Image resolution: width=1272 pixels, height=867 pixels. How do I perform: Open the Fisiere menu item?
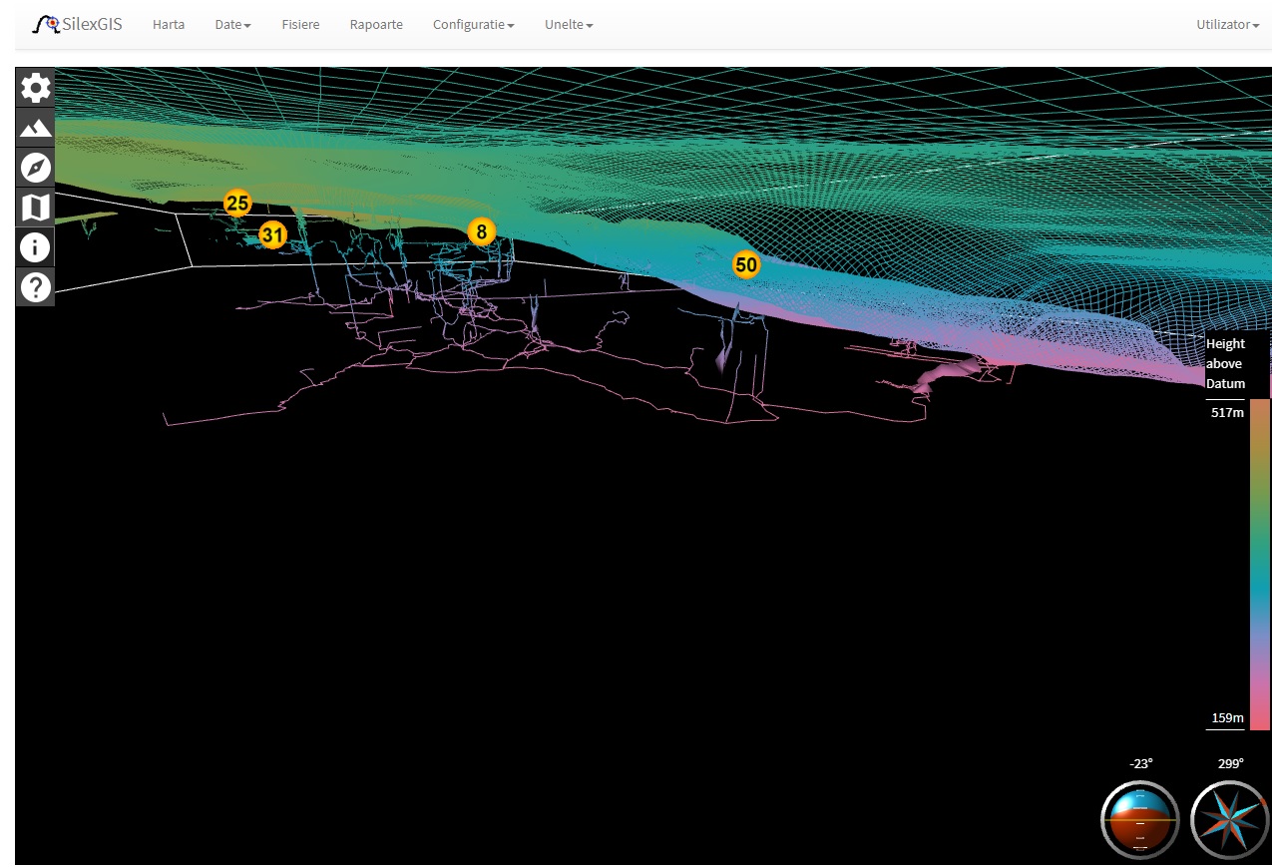(x=300, y=24)
